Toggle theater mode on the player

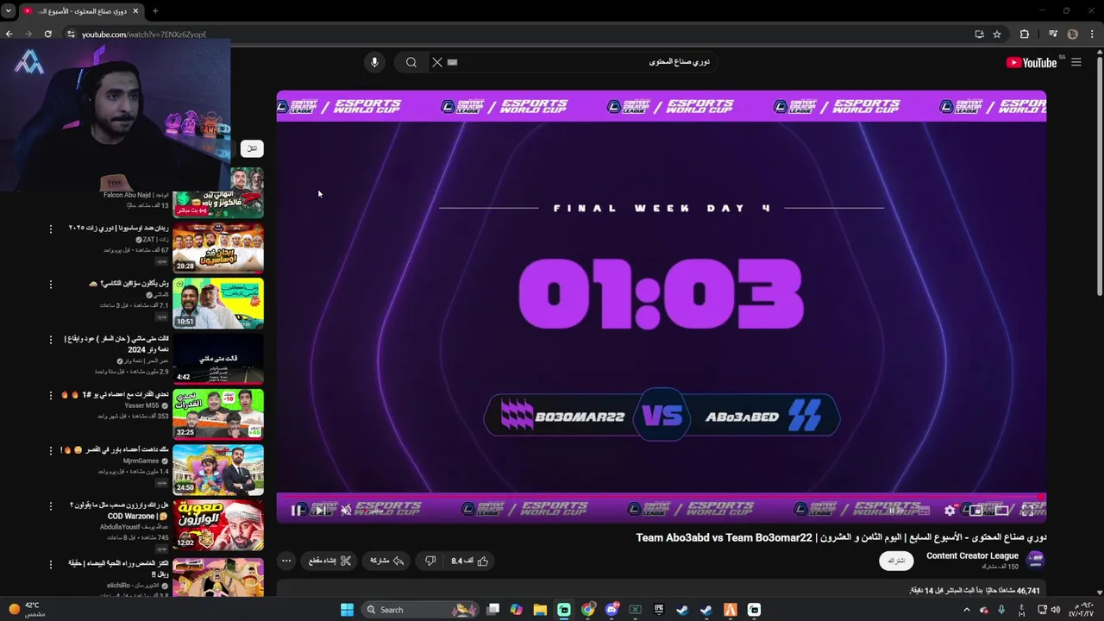pyautogui.click(x=1001, y=511)
